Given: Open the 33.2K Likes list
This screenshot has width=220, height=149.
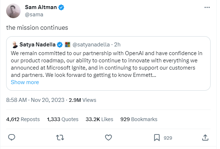Looking at the screenshot, I should [x=99, y=119].
